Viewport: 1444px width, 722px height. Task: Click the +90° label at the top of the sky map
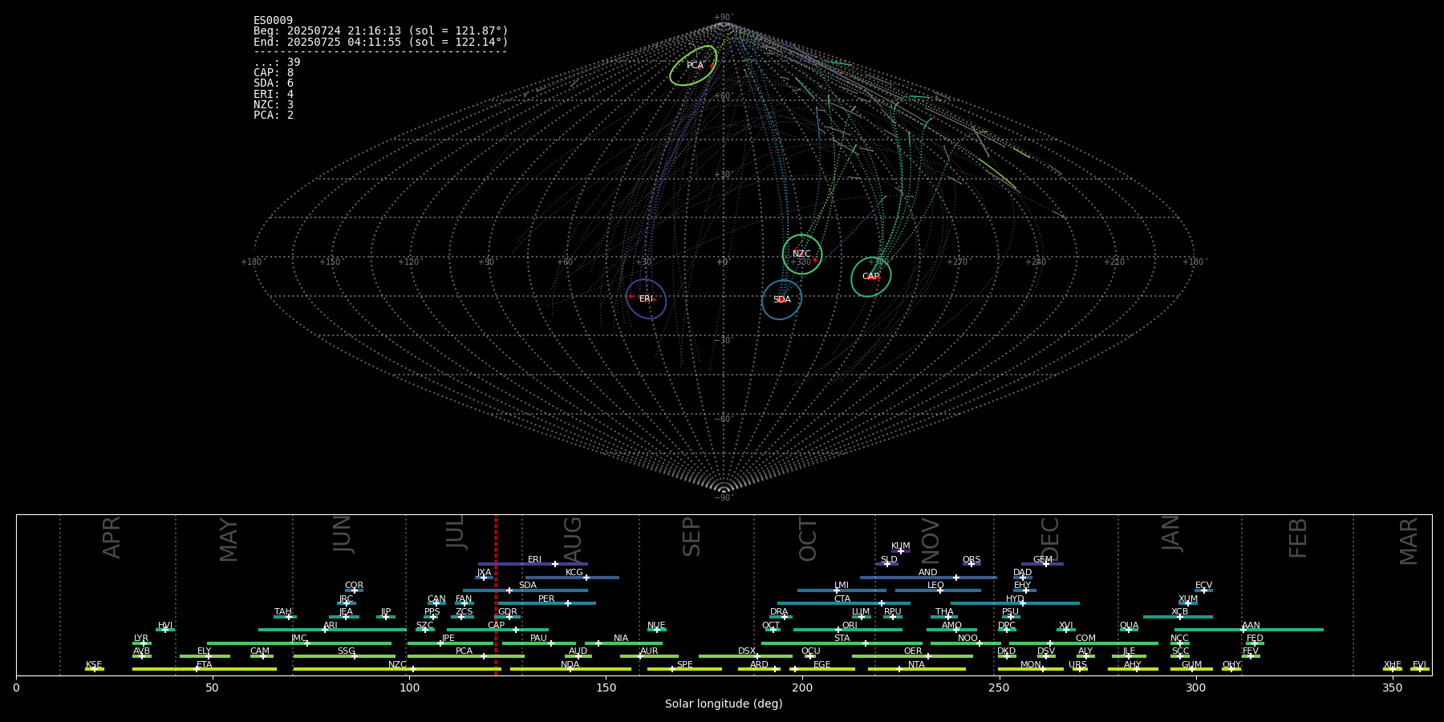point(723,18)
